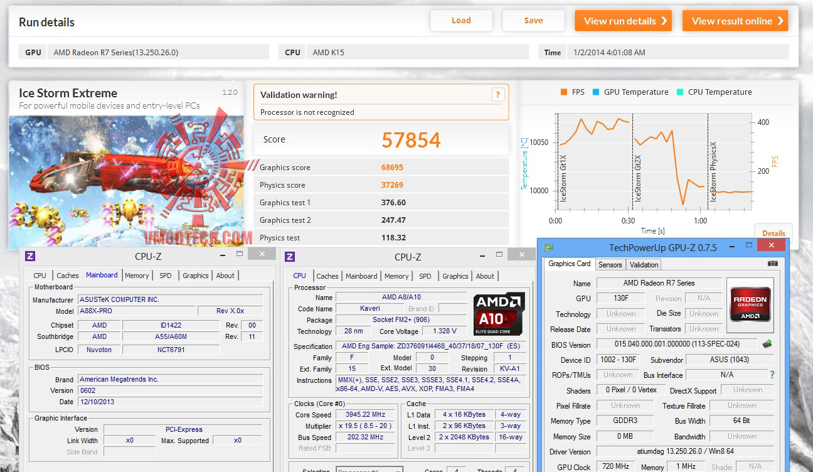Switch to Sensors tab in GPU-Z
The image size is (813, 472).
[610, 265]
